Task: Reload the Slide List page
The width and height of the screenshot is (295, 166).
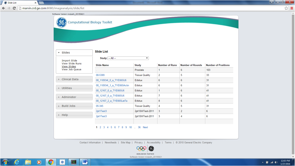Action: tap(14, 8)
